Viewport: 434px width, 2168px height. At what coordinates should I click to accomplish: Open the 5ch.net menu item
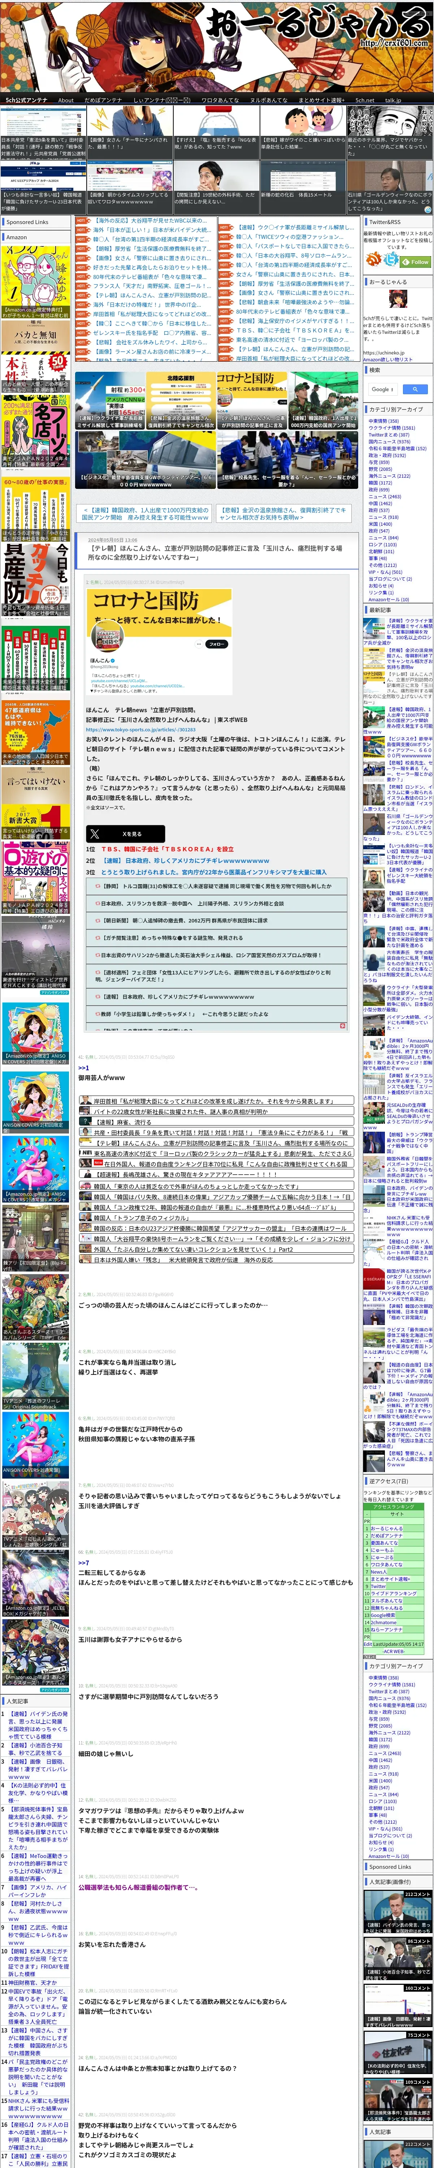[x=364, y=99]
